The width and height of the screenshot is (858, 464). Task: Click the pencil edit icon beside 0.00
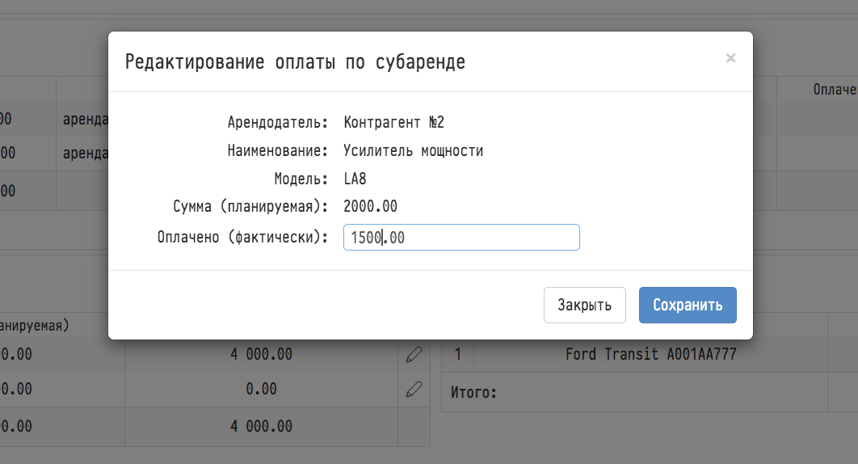[x=414, y=390]
